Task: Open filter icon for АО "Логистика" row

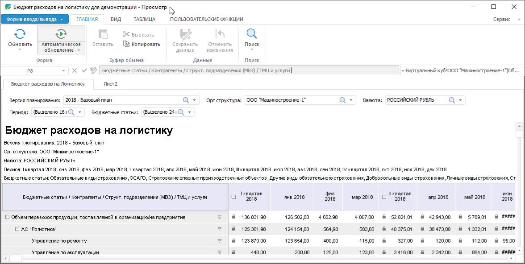Action: pos(219,229)
